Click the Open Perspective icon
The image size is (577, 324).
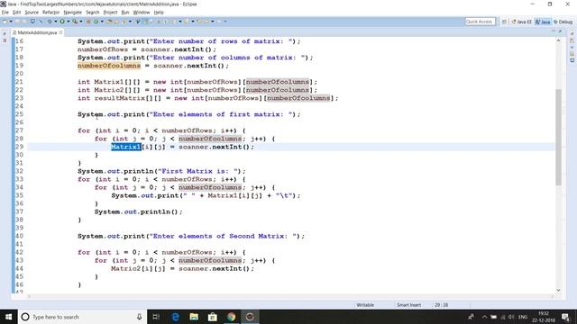[504, 22]
